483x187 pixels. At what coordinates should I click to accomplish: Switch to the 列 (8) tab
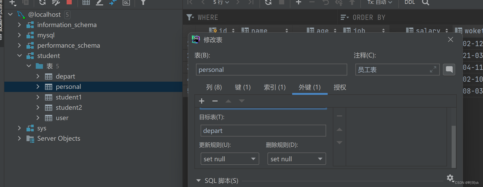click(214, 87)
